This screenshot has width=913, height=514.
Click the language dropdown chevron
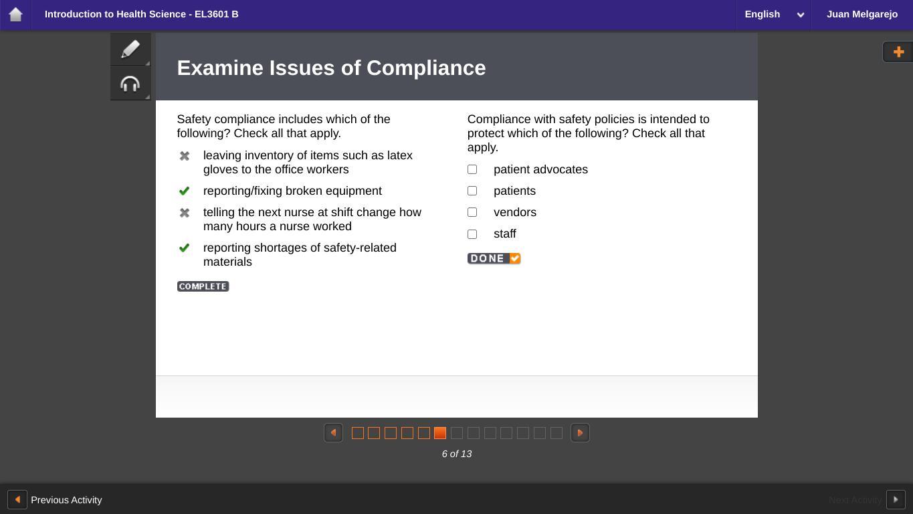tap(800, 15)
